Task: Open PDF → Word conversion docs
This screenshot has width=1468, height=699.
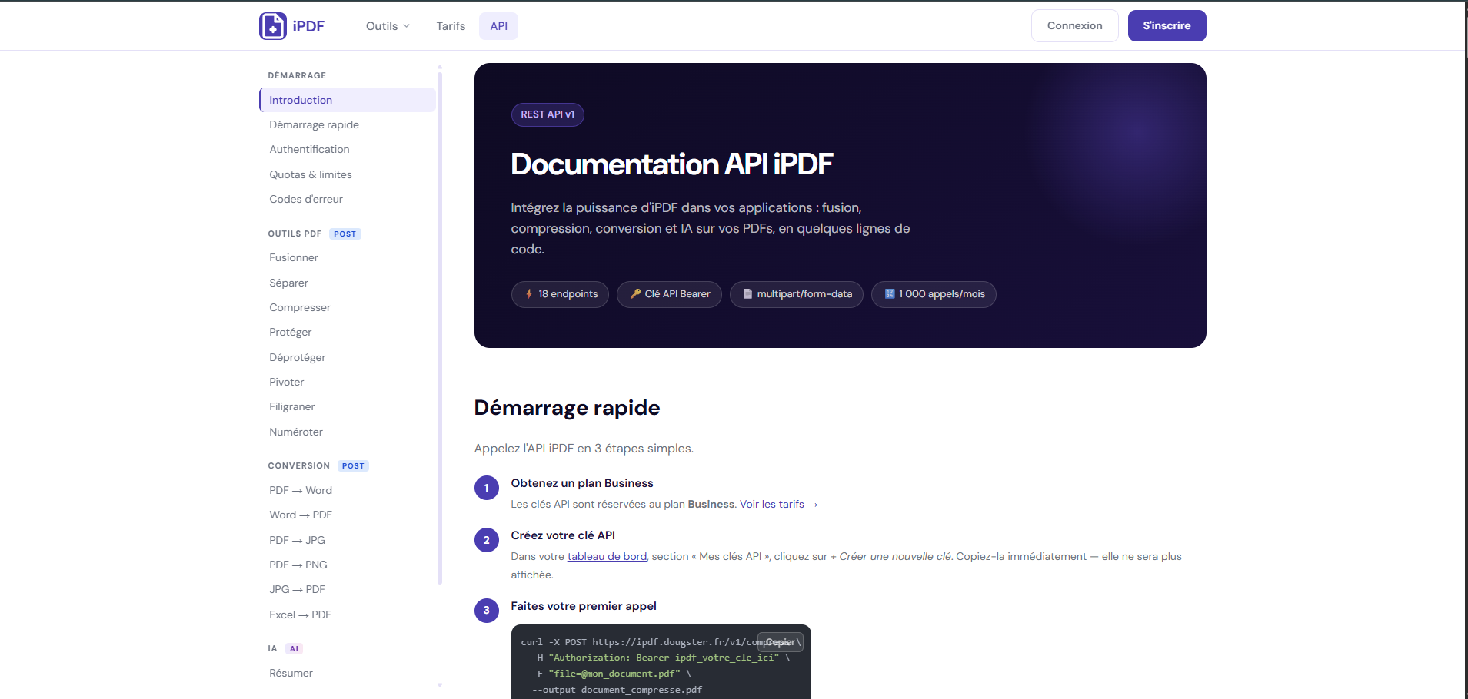Action: 301,490
